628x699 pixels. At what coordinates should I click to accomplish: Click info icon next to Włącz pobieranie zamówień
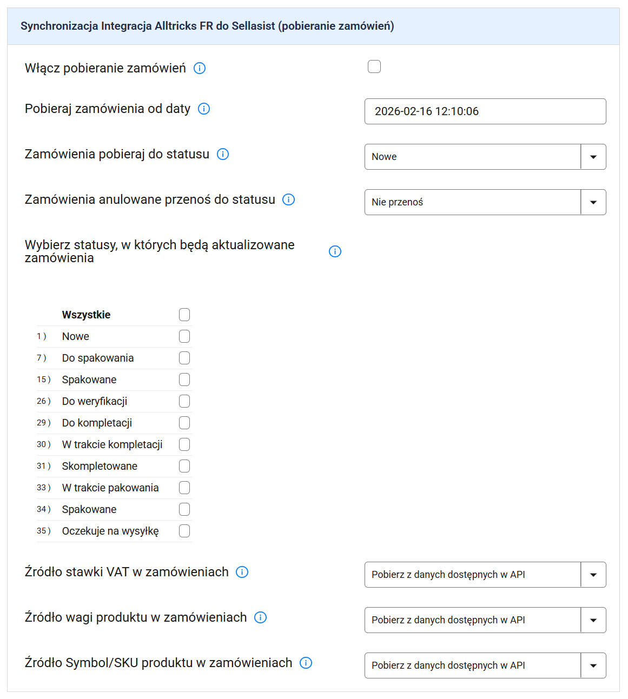pos(200,68)
